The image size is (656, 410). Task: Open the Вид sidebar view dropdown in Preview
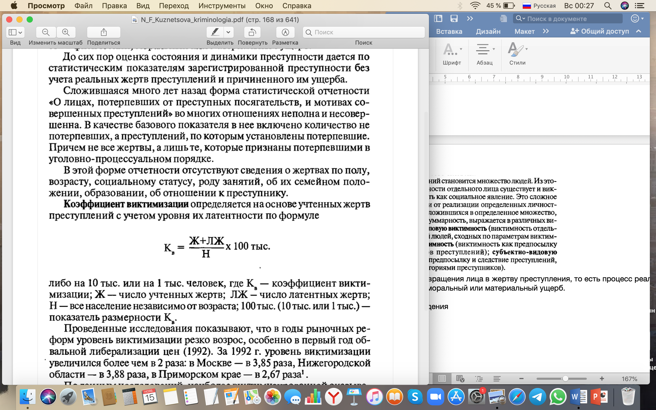(x=15, y=32)
